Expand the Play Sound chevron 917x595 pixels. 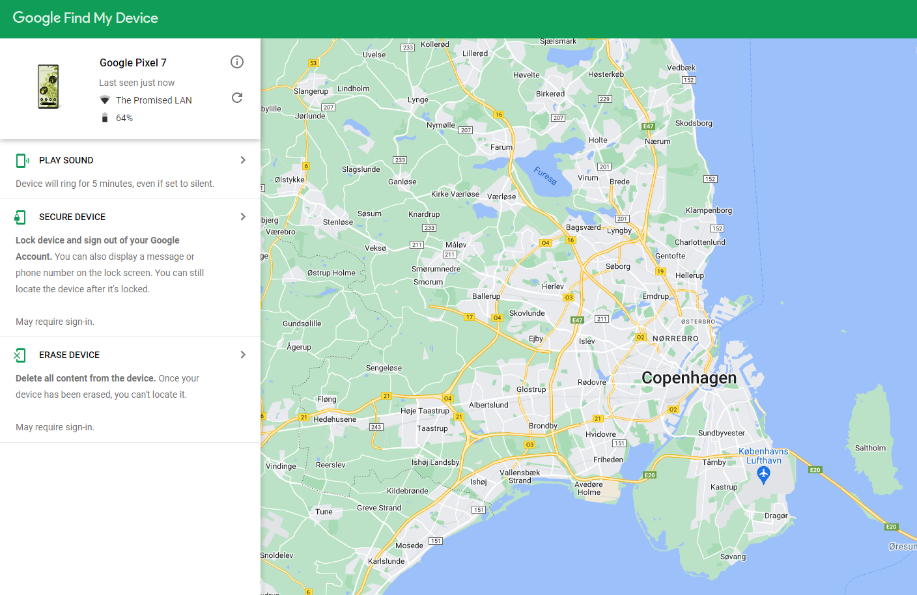243,160
